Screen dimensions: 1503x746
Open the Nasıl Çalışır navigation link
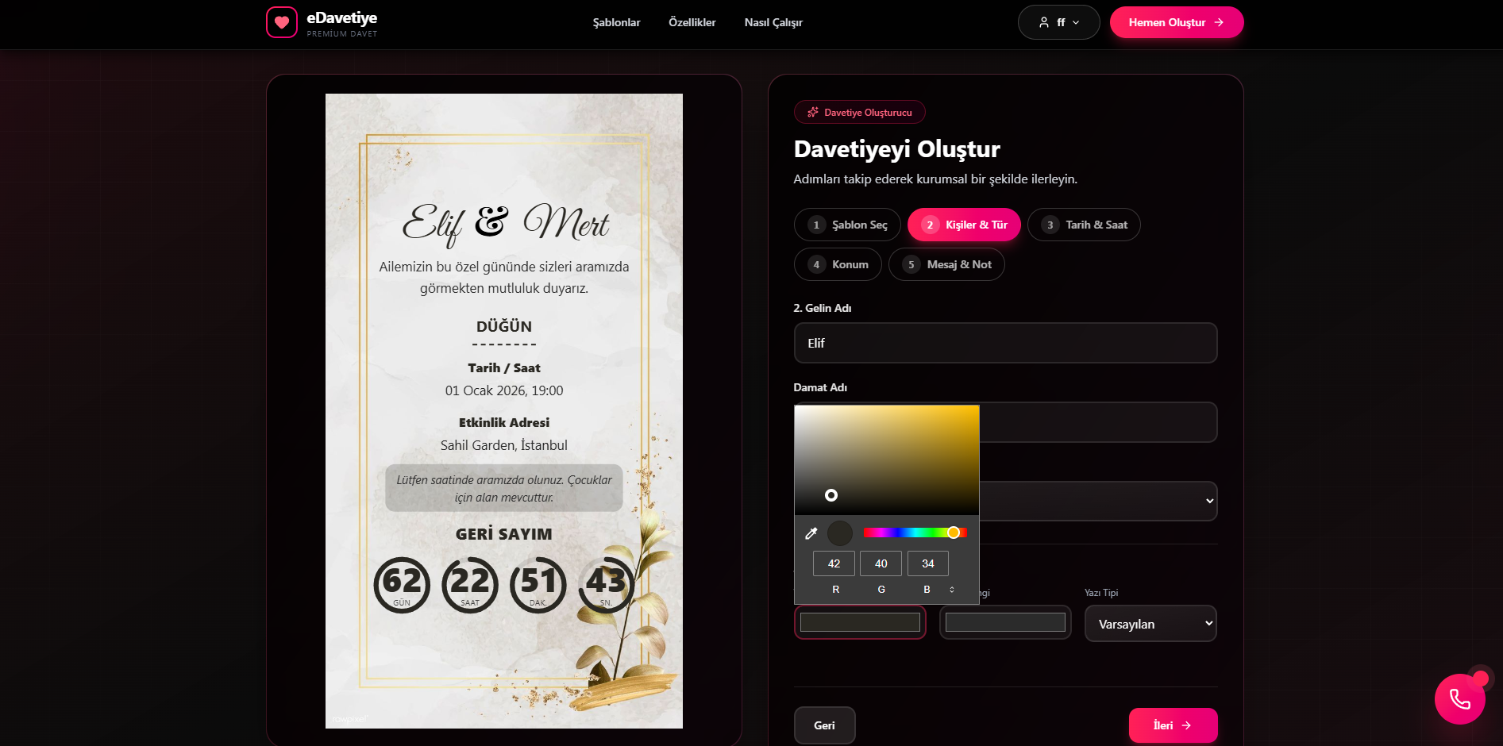tap(773, 22)
